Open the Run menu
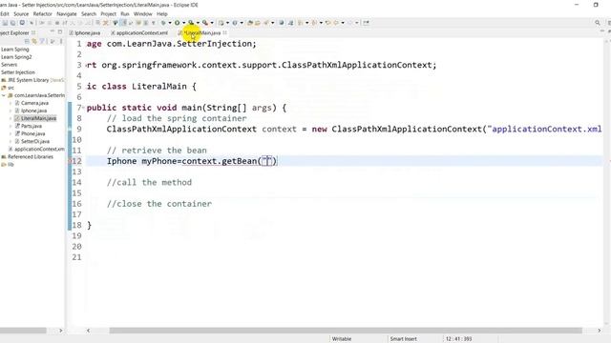Image resolution: width=611 pixels, height=343 pixels. click(125, 13)
